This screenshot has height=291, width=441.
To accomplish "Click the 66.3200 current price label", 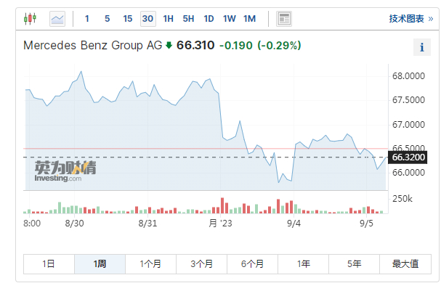I will [x=408, y=157].
